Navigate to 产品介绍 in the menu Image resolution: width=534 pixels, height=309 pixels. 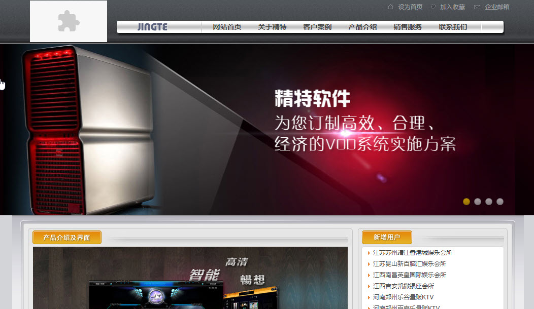pyautogui.click(x=363, y=27)
